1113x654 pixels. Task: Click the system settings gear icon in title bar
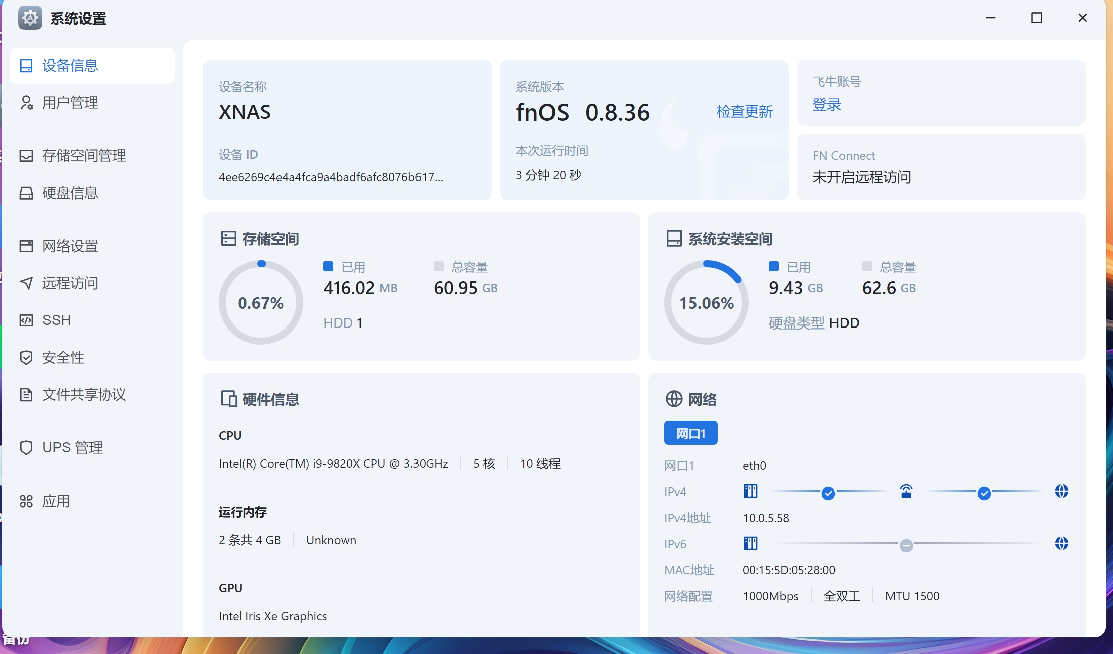click(30, 19)
